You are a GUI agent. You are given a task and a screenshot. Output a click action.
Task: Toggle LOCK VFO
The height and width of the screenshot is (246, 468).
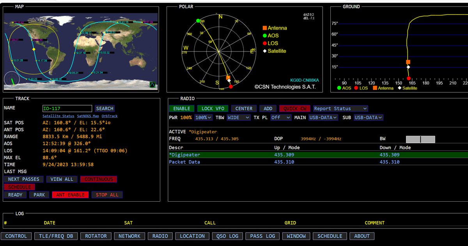(x=213, y=109)
